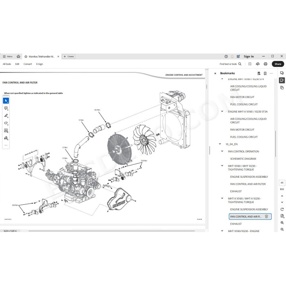Open SCHEMATIC DIAGRAM bookmark
The height and width of the screenshot is (286, 286).
[x=243, y=159]
